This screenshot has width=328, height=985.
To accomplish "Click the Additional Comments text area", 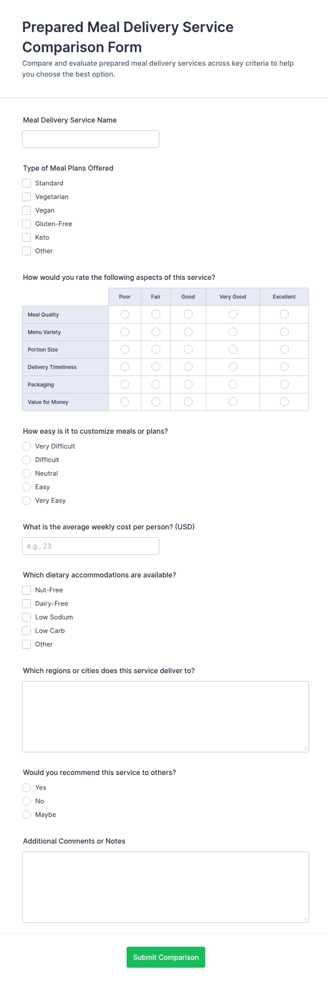I will click(x=165, y=887).
